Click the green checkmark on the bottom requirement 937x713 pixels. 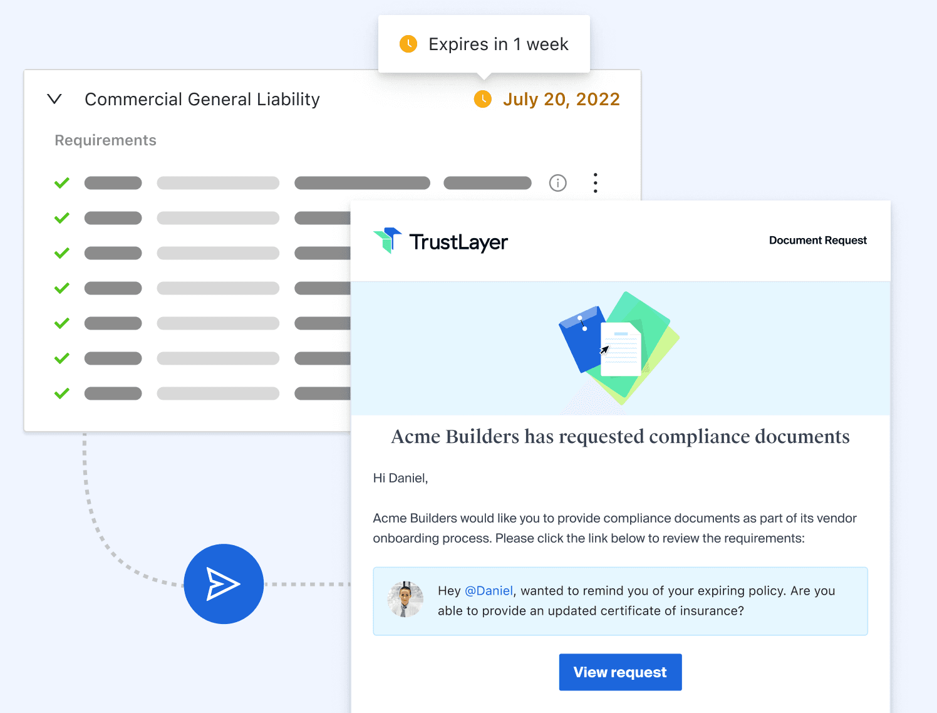[61, 393]
